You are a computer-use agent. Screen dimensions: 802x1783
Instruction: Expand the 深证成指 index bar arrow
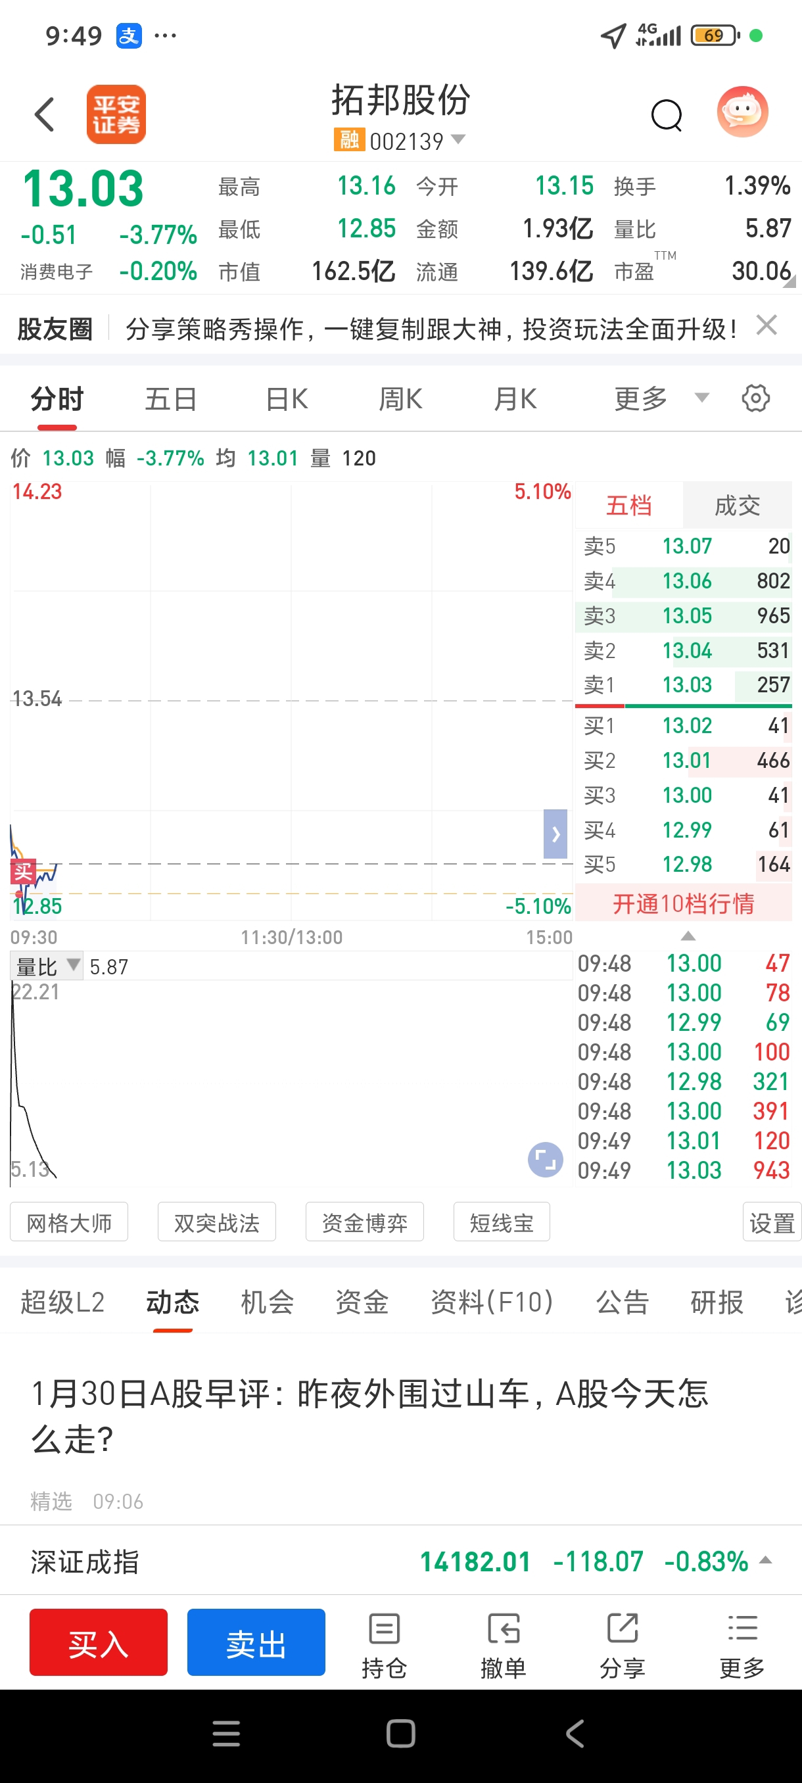765,1560
